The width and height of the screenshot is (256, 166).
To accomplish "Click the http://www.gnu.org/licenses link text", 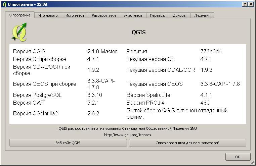I will click(128, 135).
